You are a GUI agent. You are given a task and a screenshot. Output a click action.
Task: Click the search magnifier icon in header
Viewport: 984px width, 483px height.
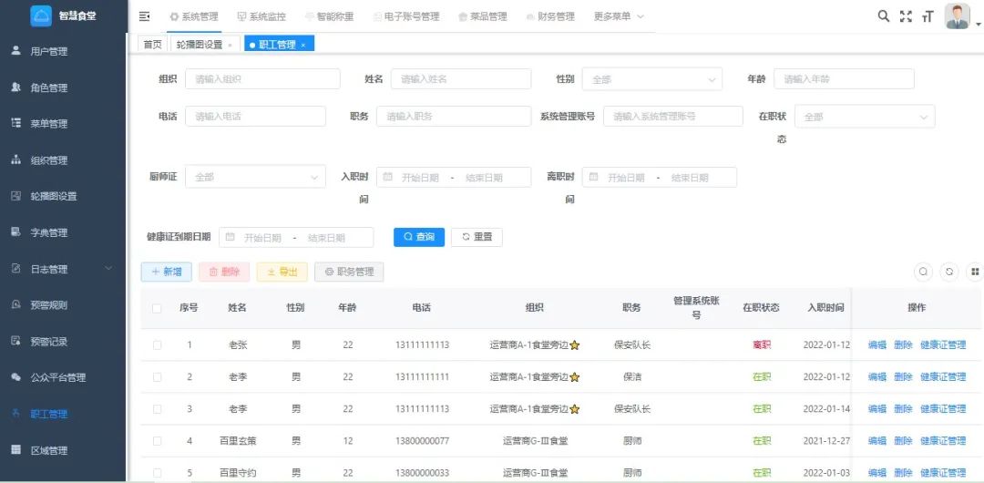click(883, 16)
